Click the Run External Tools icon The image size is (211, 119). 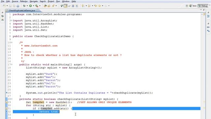point(37,6)
